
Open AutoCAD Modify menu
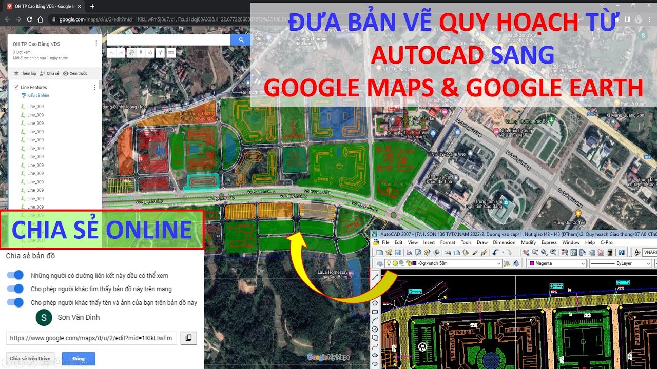pos(528,242)
